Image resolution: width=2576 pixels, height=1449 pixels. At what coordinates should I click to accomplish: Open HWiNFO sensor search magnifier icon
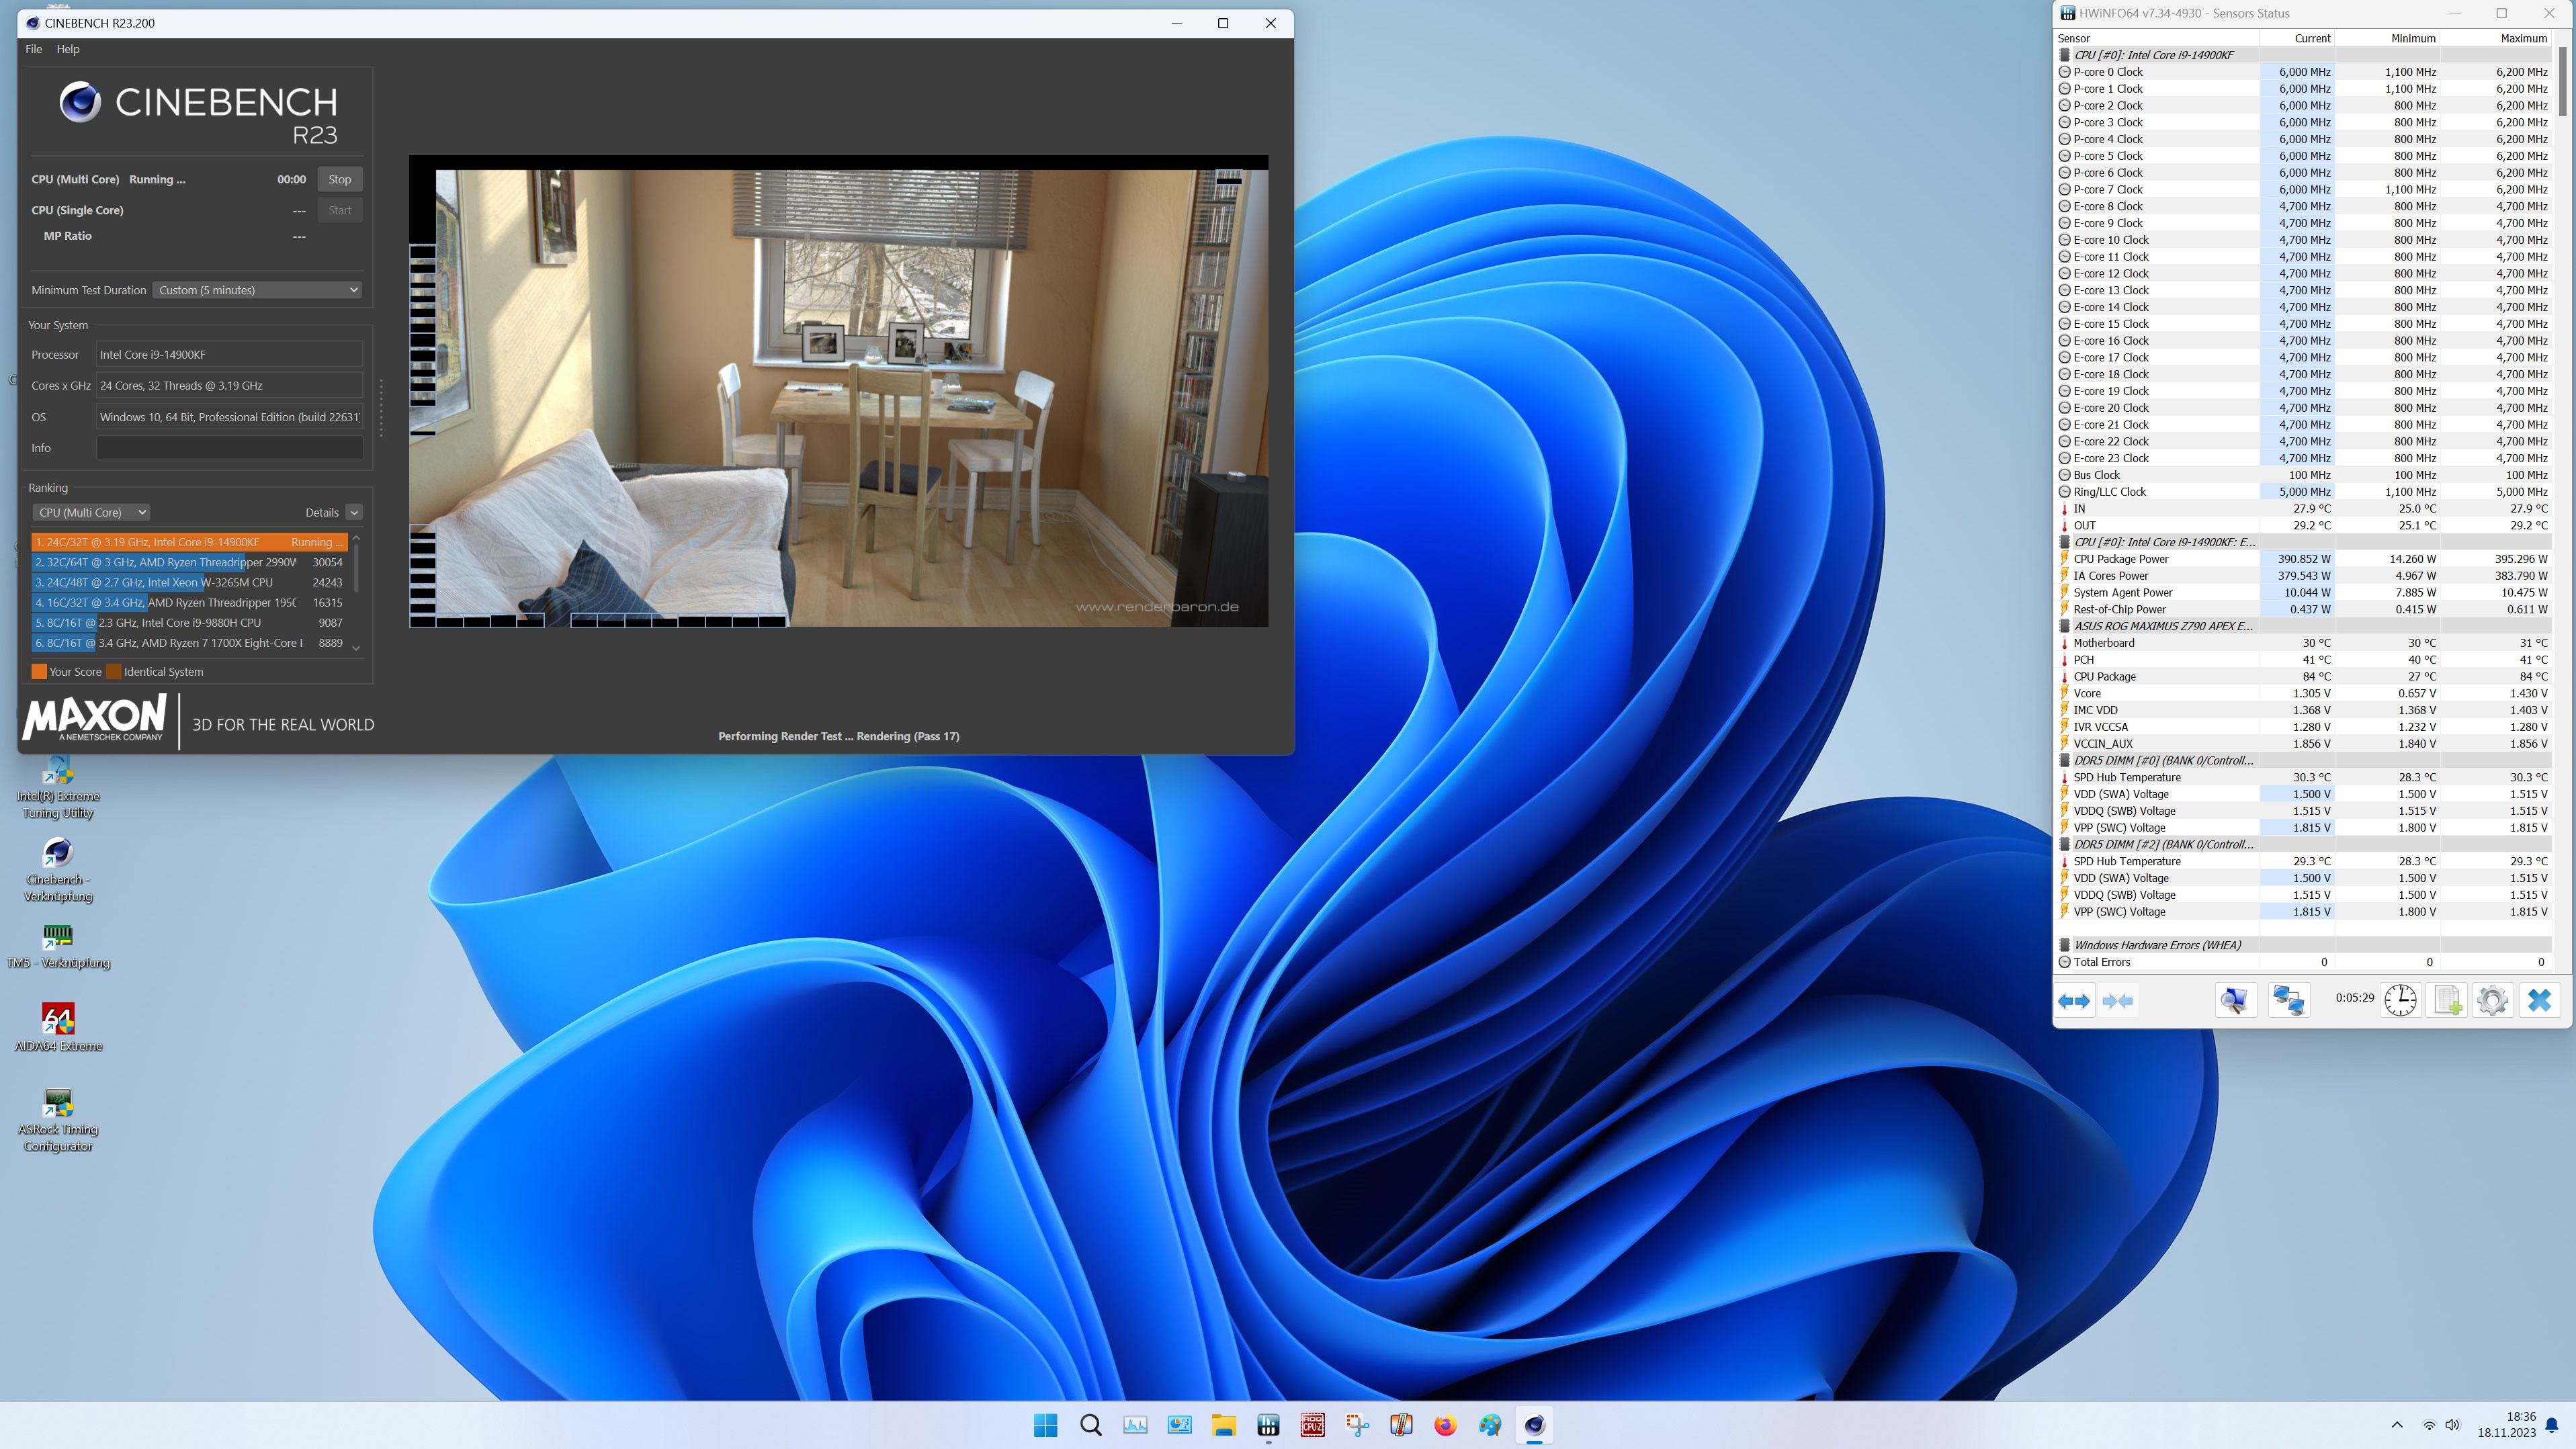[x=2235, y=1000]
